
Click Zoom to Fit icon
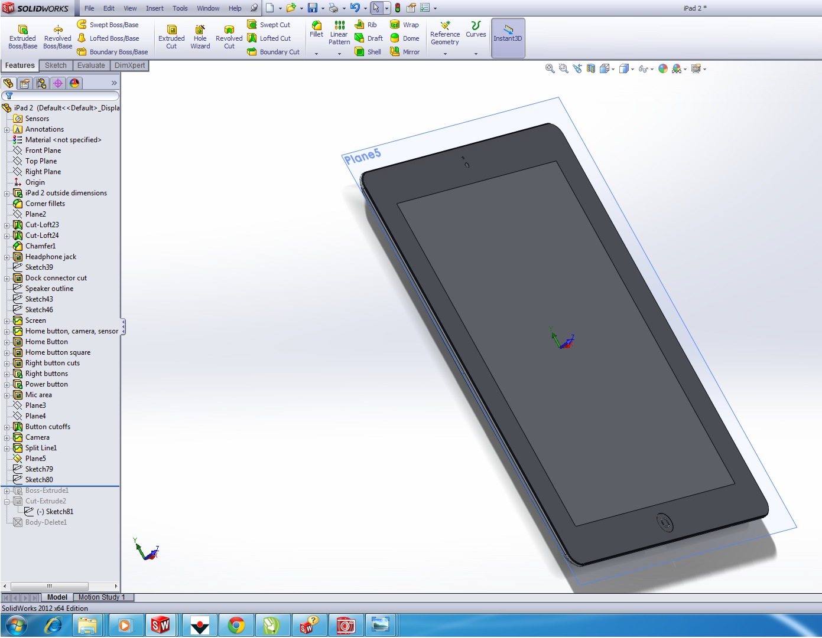click(x=550, y=68)
